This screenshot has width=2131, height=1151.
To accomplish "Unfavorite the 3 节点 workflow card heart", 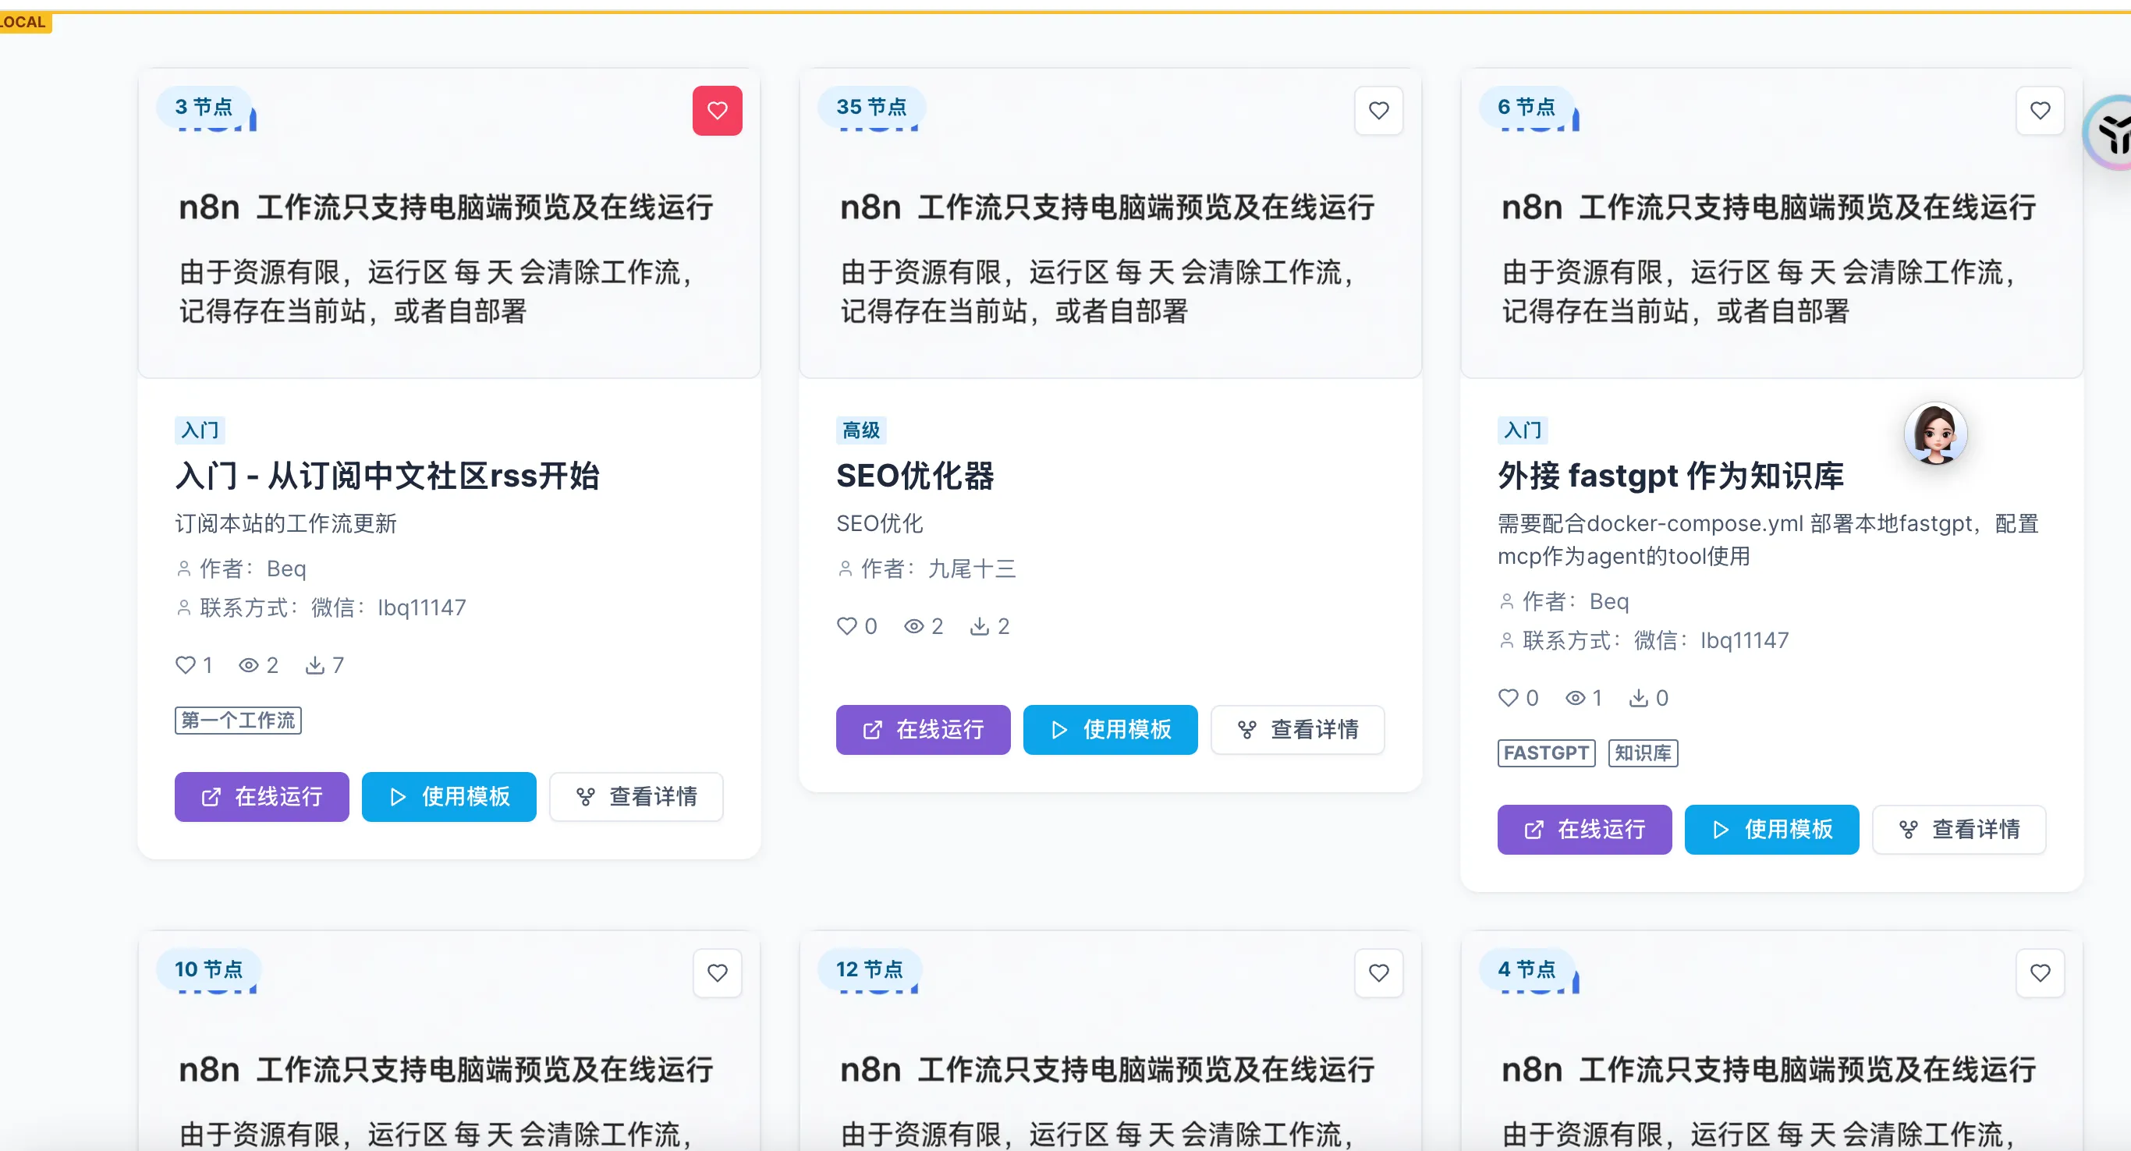I will [x=718, y=110].
